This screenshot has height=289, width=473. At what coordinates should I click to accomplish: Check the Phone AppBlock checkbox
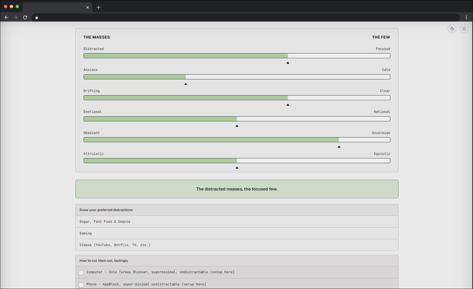click(x=81, y=285)
